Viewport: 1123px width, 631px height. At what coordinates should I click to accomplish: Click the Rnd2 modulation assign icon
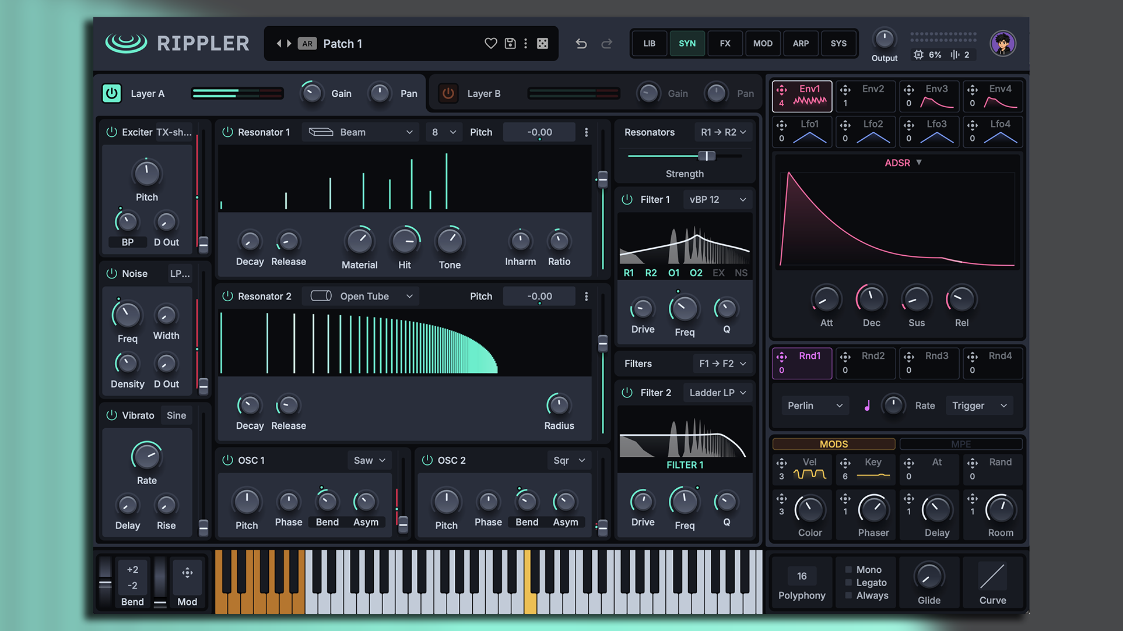[x=845, y=356]
